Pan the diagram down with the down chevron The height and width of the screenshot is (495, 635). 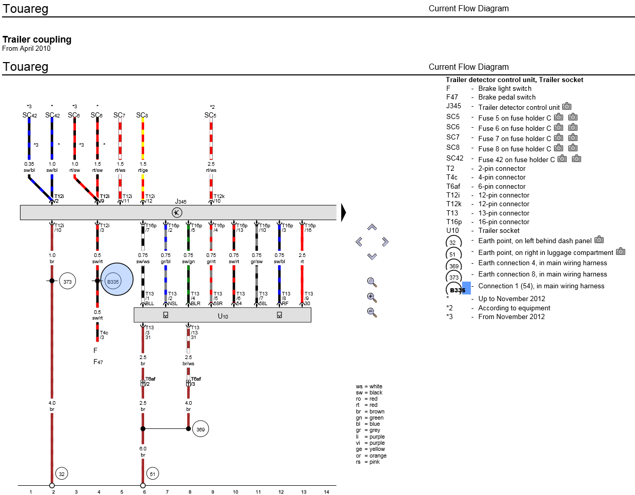[372, 256]
